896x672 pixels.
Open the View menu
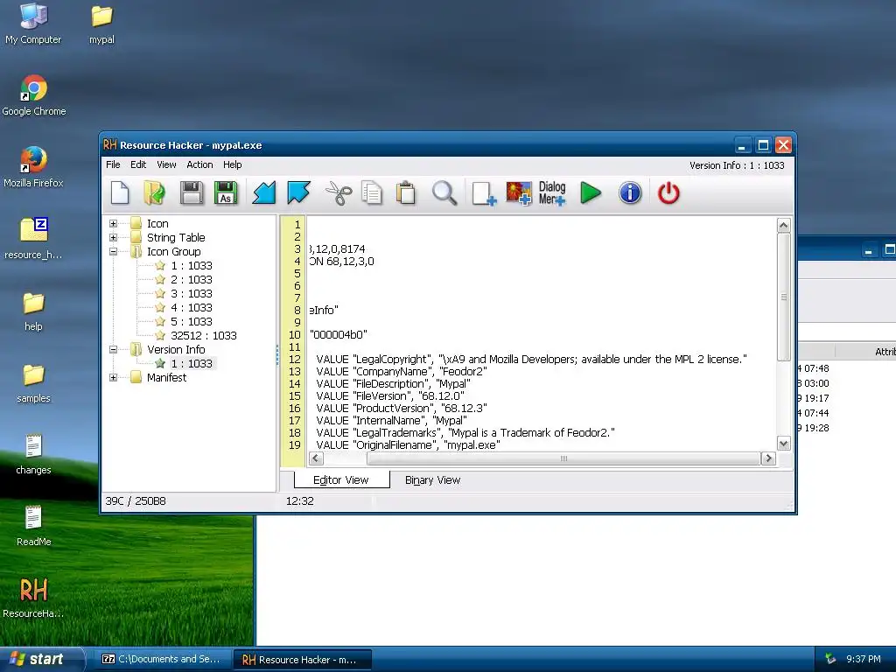point(166,164)
